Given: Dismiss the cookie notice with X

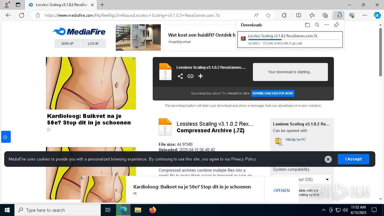Looking at the screenshot, I should (328, 159).
